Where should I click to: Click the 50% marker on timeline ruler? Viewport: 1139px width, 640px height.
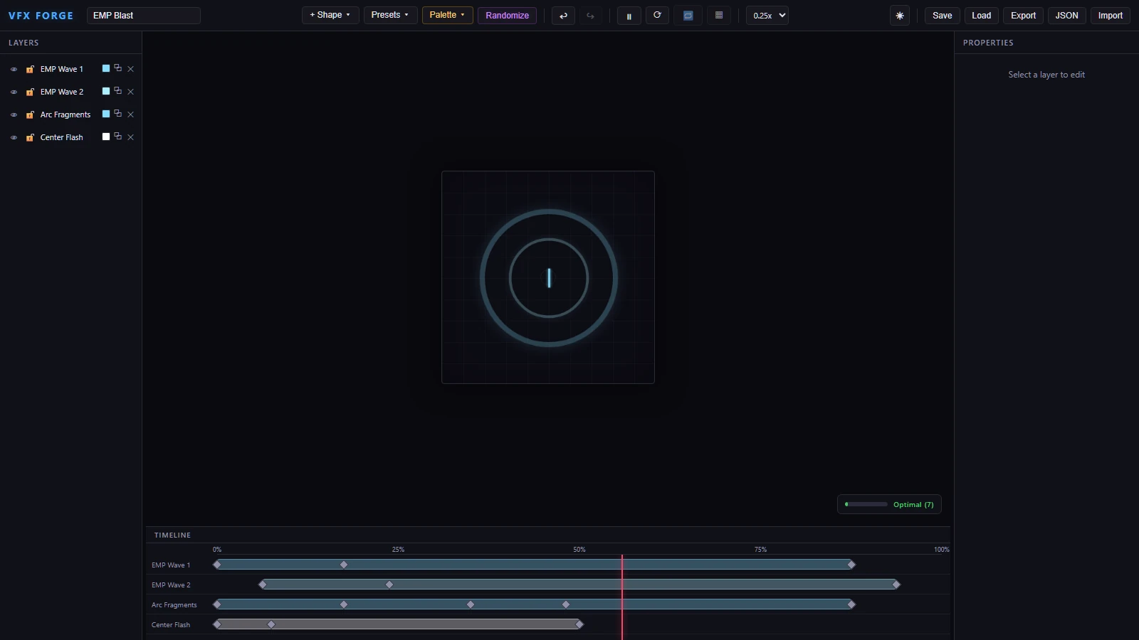coord(579,550)
